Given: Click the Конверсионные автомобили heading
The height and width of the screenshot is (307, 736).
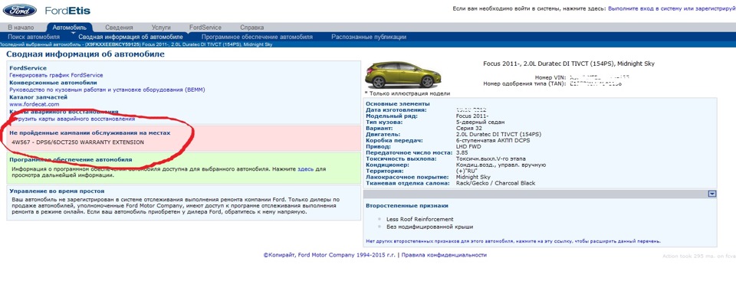Looking at the screenshot, I should click(x=53, y=83).
